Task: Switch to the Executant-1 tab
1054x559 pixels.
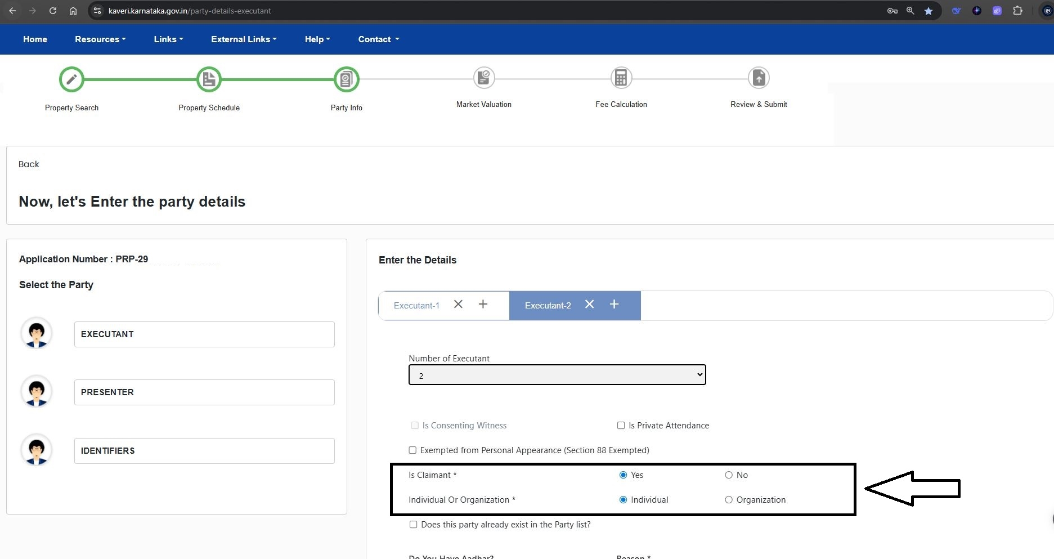Action: tap(416, 306)
